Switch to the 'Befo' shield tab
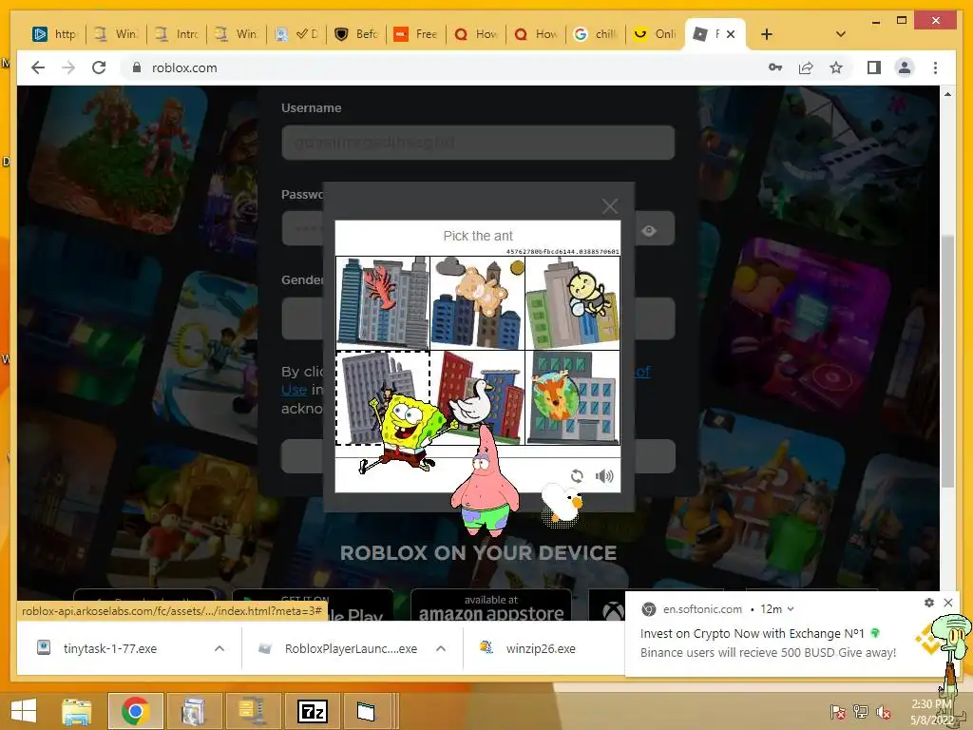Image resolution: width=973 pixels, height=730 pixels. pyautogui.click(x=357, y=34)
